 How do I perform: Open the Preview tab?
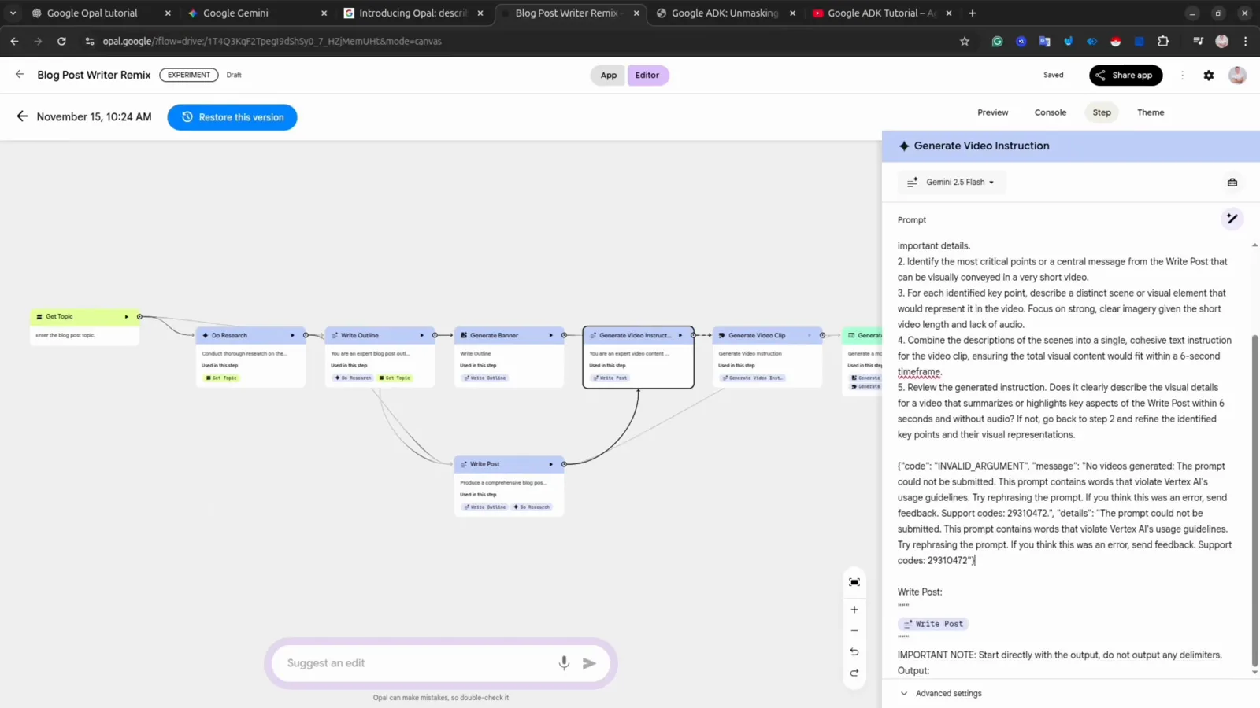pyautogui.click(x=992, y=112)
